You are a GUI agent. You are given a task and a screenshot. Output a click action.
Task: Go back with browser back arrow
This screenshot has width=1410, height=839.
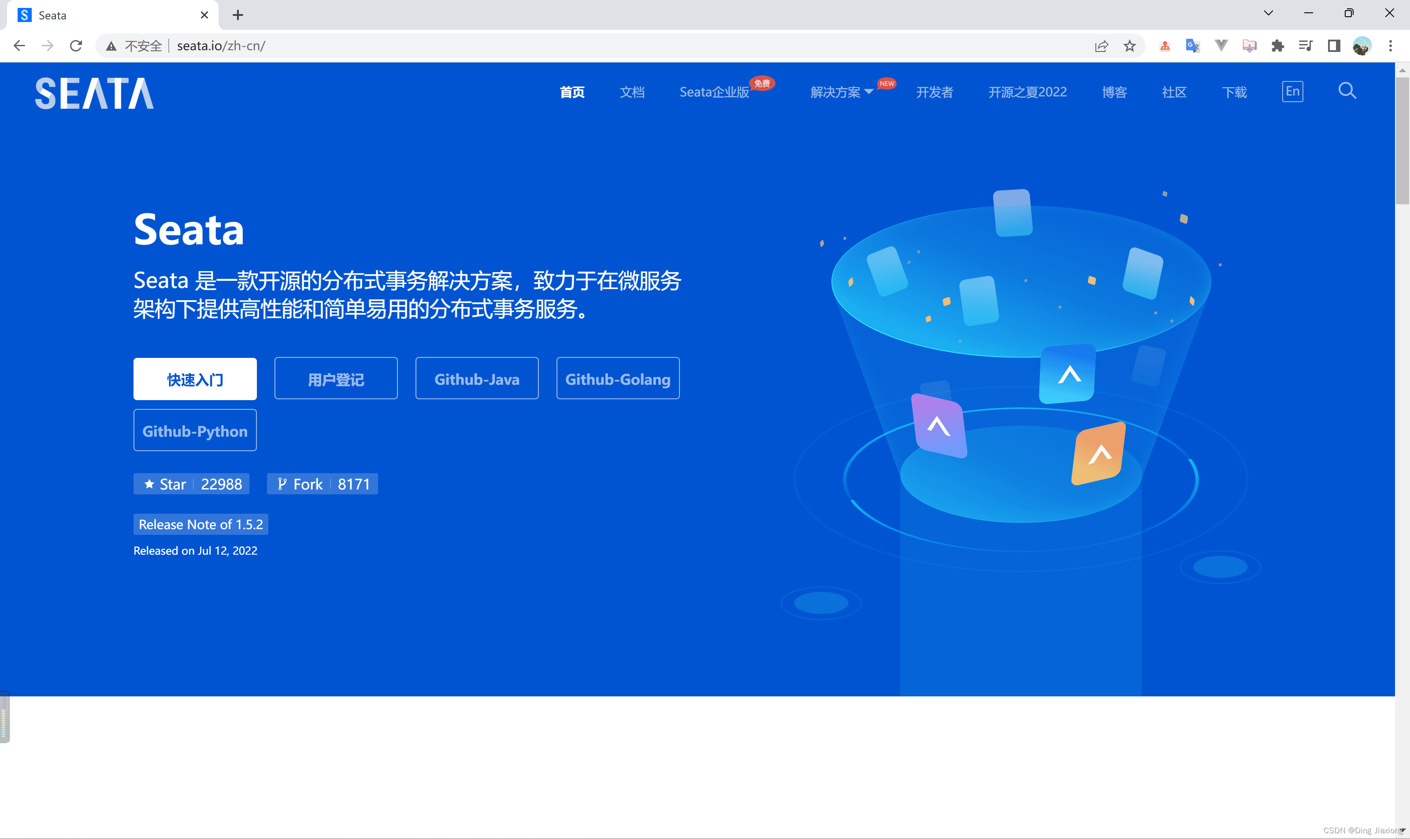[x=19, y=46]
